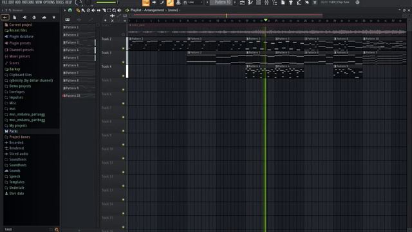
Task: Select Pattern 1 in the picker list
Action: (x=79, y=27)
